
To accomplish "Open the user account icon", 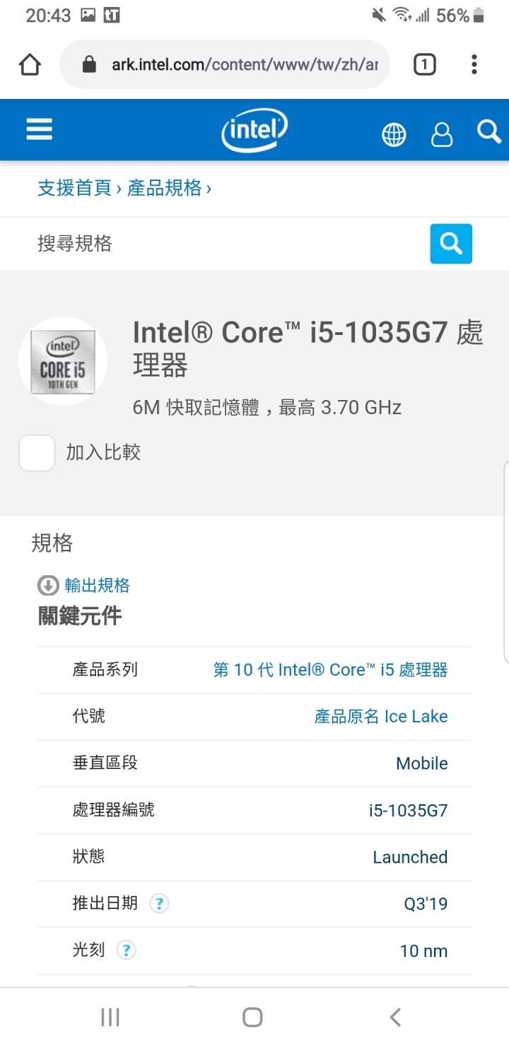I will (x=442, y=134).
